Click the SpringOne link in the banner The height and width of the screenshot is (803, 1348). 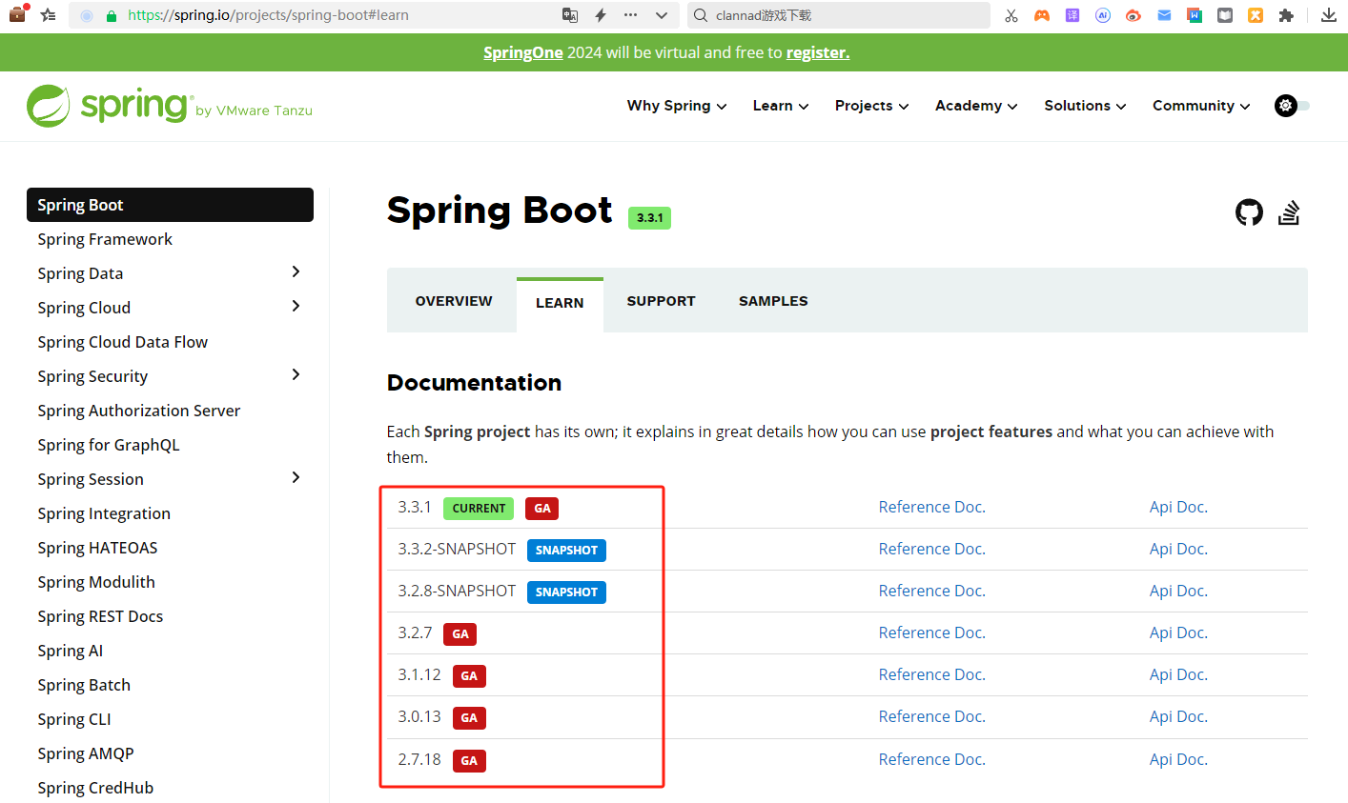[x=523, y=52]
